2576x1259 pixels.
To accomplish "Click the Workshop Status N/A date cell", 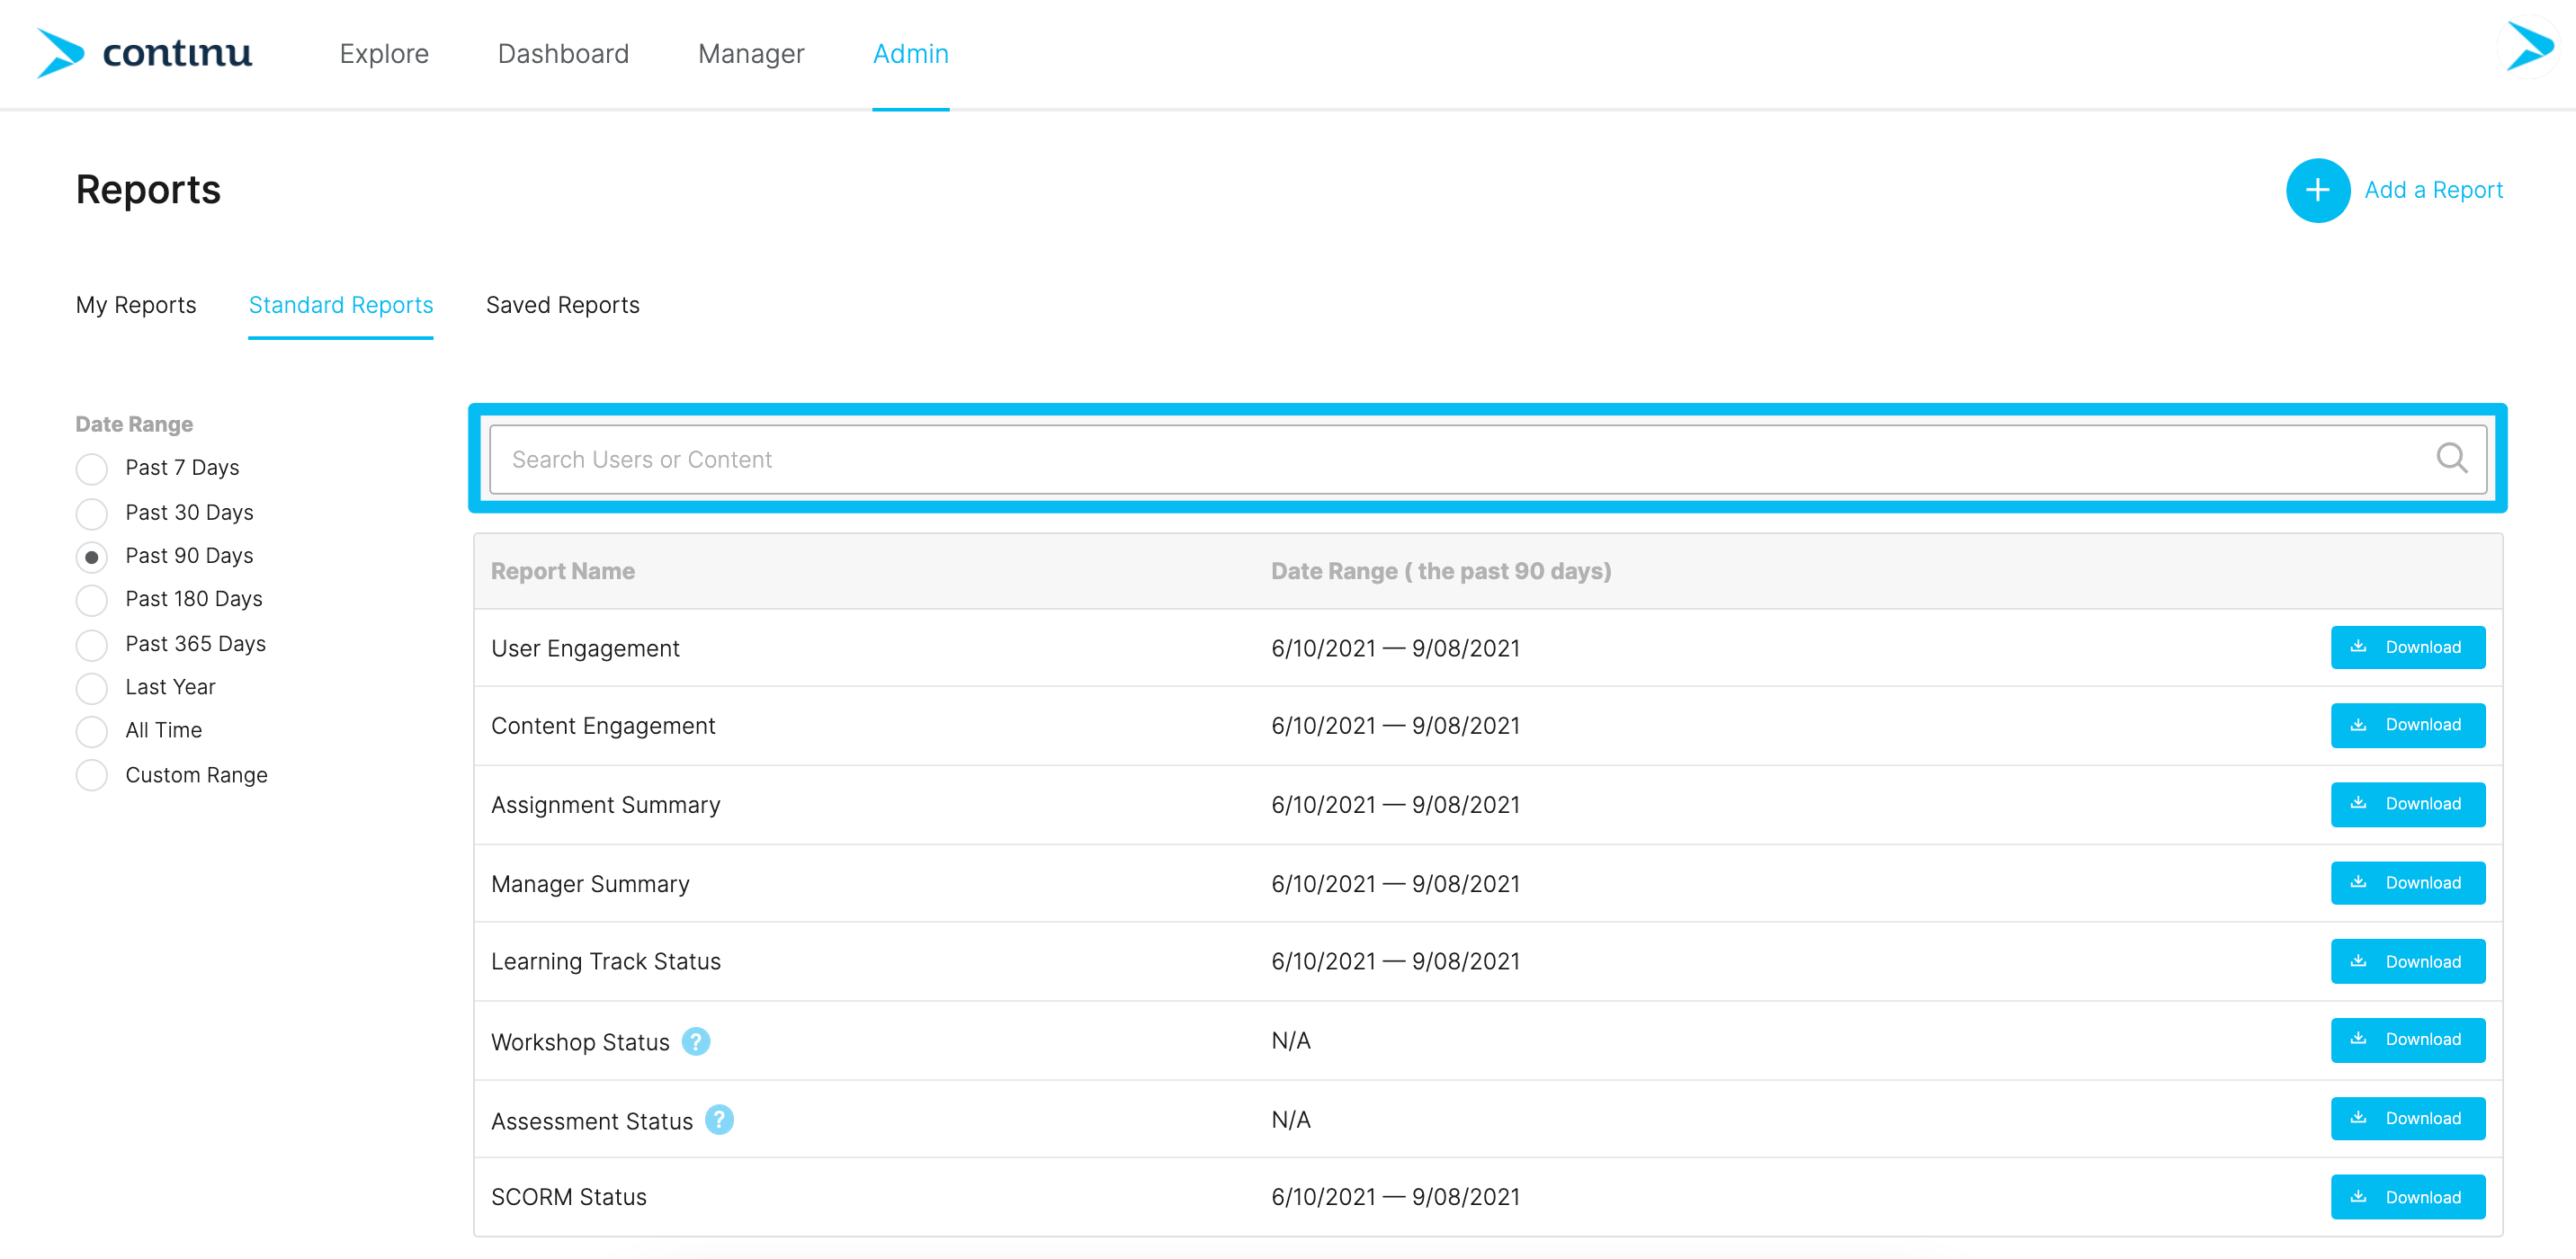I will click(1291, 1040).
